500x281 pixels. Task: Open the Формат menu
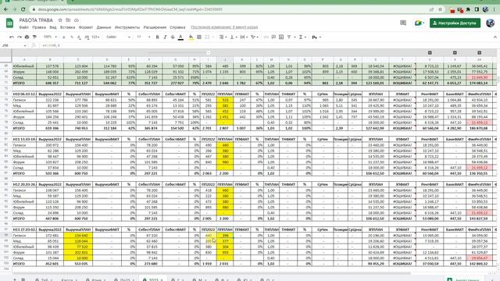[86, 27]
